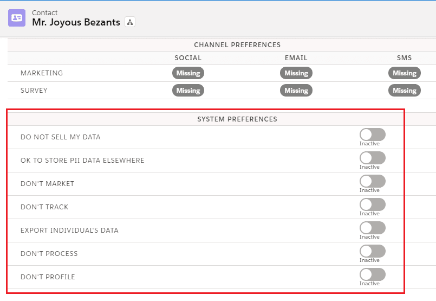436x301 pixels.
Task: Select the Email column header
Action: [x=296, y=58]
